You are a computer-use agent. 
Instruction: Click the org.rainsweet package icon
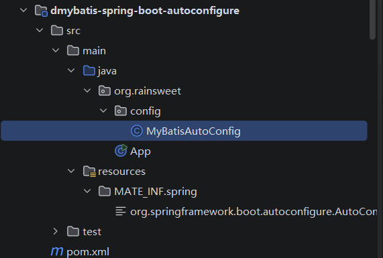tap(105, 90)
